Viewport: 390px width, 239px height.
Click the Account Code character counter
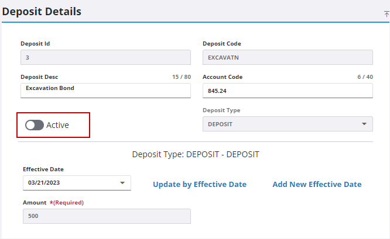(x=365, y=77)
